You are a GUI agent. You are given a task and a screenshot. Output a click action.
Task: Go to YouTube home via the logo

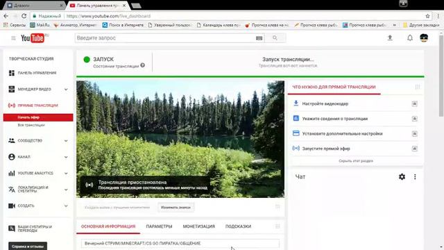coord(33,38)
